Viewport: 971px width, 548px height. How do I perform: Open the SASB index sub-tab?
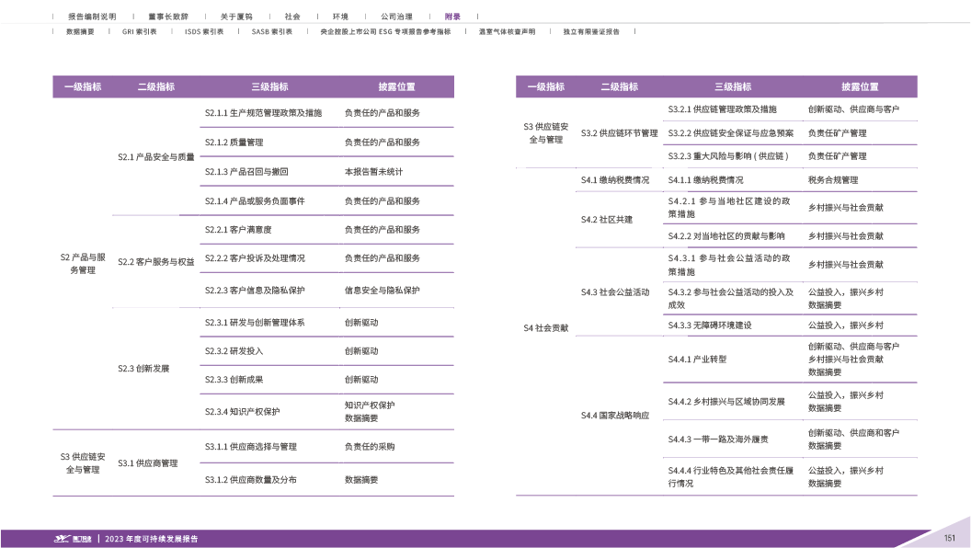(272, 31)
